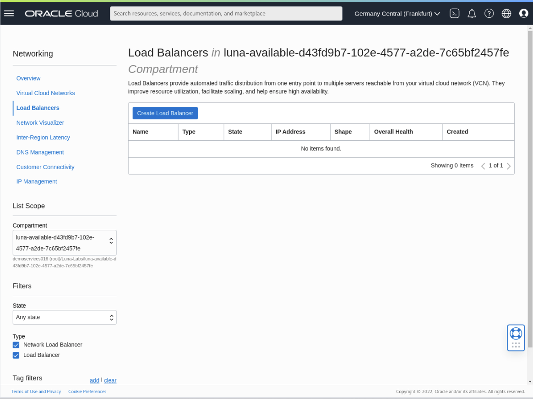Image resolution: width=533 pixels, height=399 pixels.
Task: Click the next page chevron in pagination
Action: point(509,165)
